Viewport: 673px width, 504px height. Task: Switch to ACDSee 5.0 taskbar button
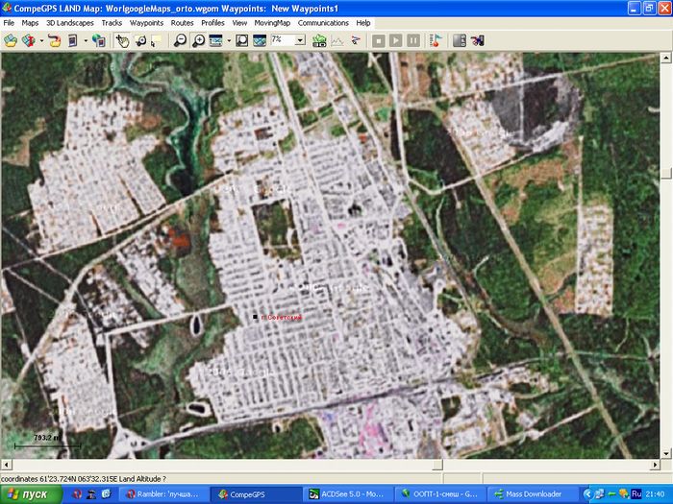(348, 494)
